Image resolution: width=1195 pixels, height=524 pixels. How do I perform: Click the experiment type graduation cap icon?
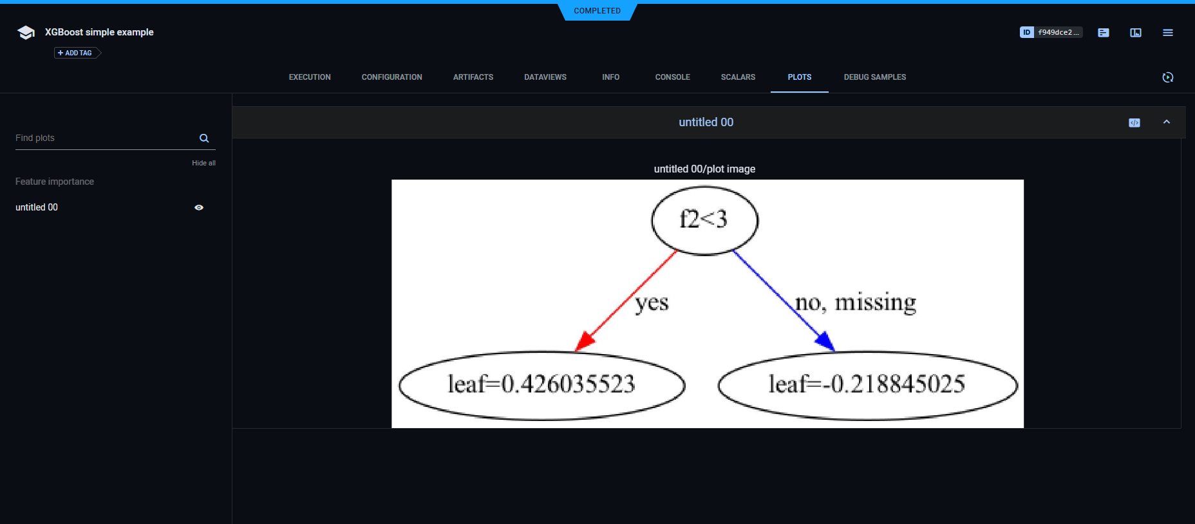[x=26, y=33]
